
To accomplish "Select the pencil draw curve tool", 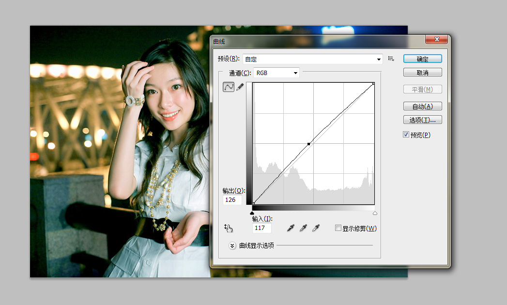I will (240, 87).
